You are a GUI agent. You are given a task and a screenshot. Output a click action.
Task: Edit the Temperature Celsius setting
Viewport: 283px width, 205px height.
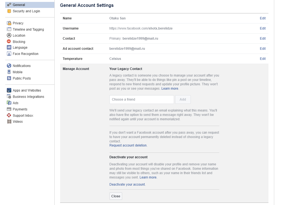point(263,59)
